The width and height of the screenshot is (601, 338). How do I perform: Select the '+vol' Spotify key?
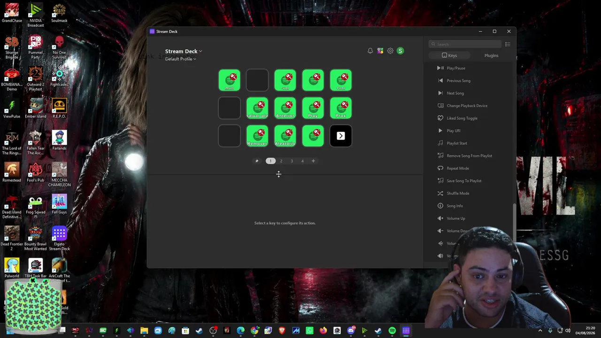tap(341, 80)
